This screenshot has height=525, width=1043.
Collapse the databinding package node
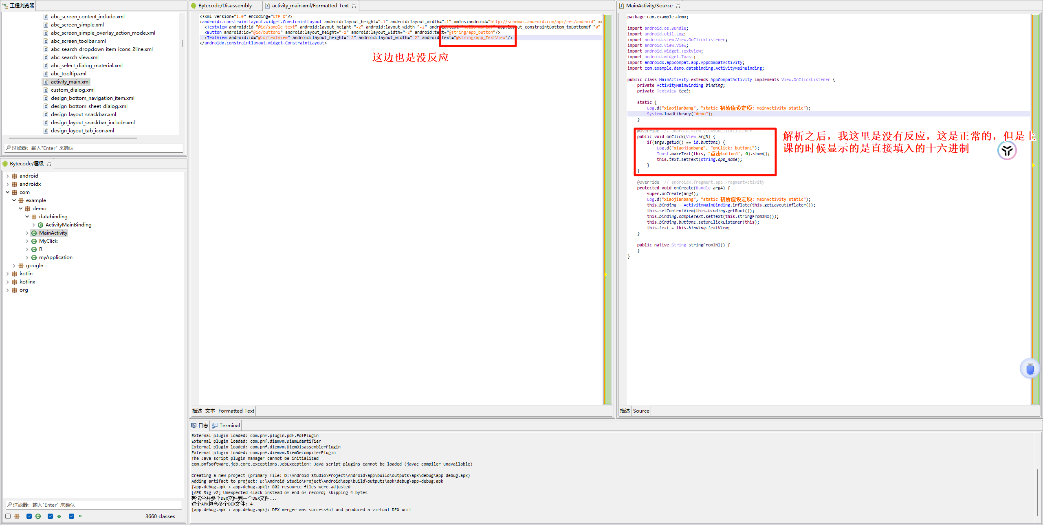[27, 217]
